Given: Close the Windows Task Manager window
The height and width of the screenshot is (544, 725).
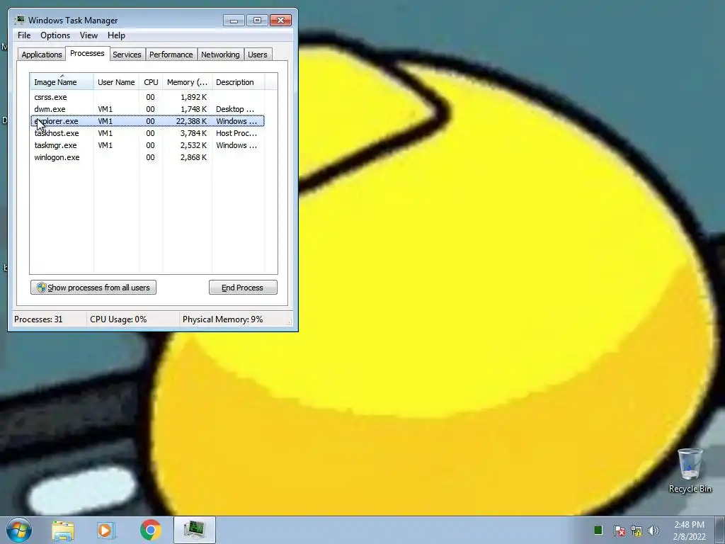Looking at the screenshot, I should (280, 21).
